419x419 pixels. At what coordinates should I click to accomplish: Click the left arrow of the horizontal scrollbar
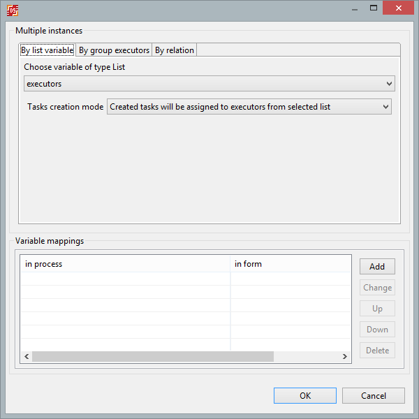[27, 357]
